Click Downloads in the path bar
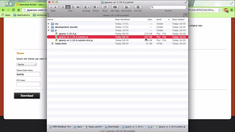The width and height of the screenshot is (235, 132). pos(112,127)
